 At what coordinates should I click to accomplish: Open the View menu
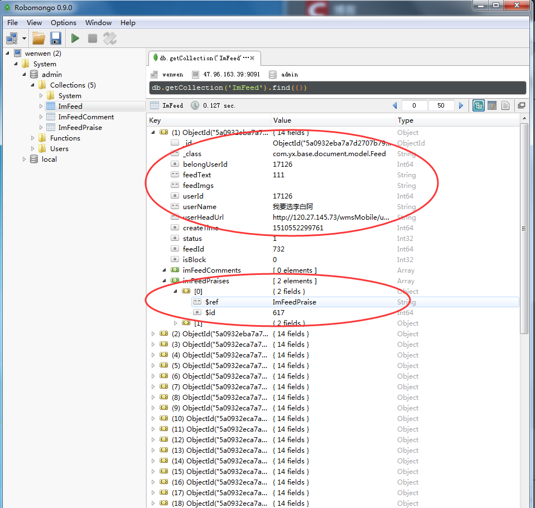34,22
